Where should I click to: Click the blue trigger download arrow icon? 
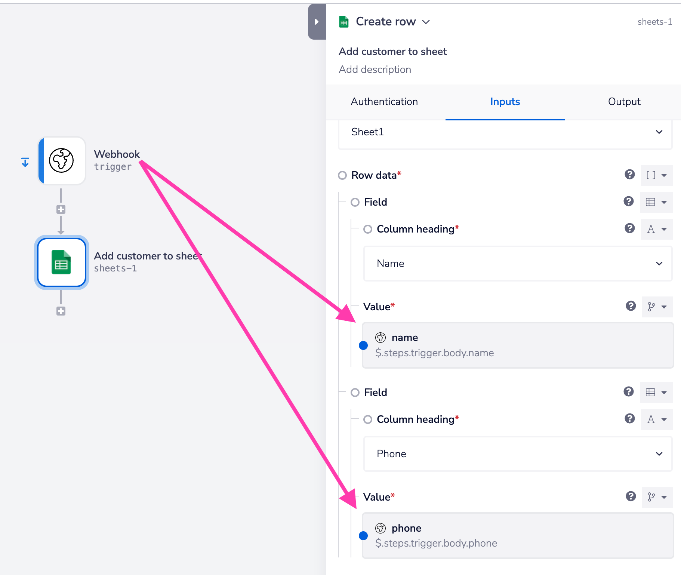pos(25,162)
